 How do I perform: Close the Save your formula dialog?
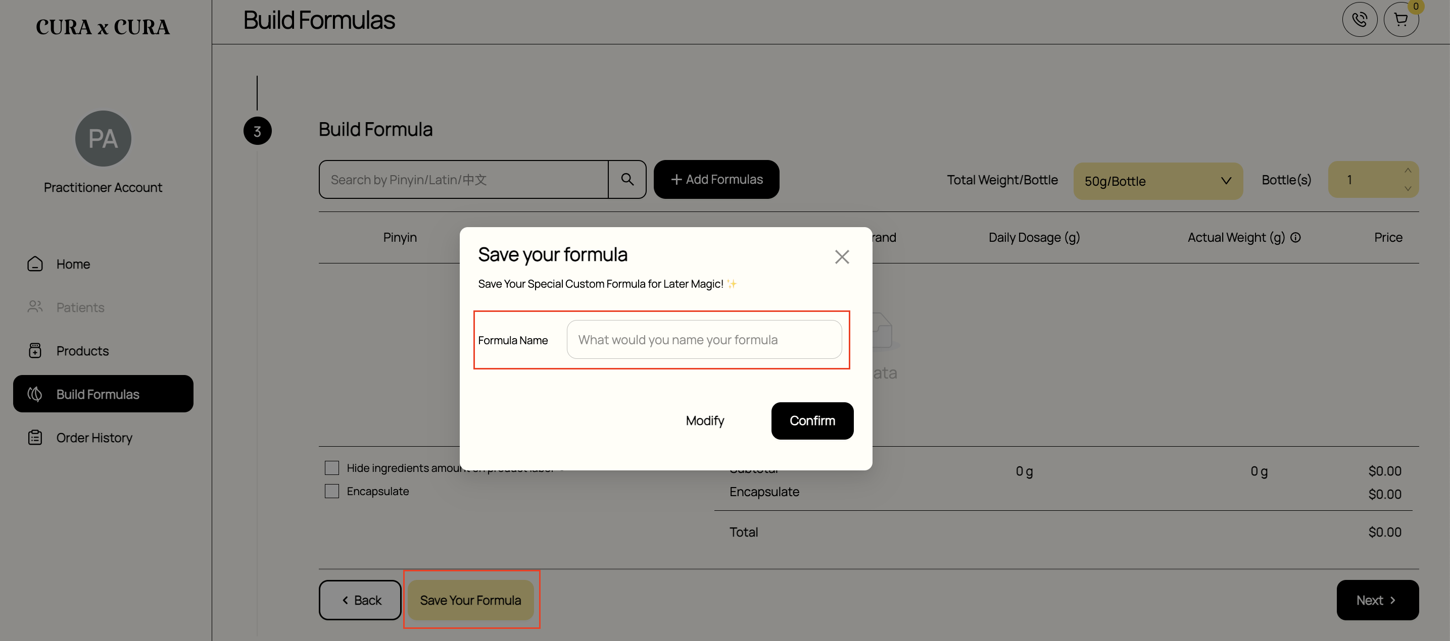point(842,257)
